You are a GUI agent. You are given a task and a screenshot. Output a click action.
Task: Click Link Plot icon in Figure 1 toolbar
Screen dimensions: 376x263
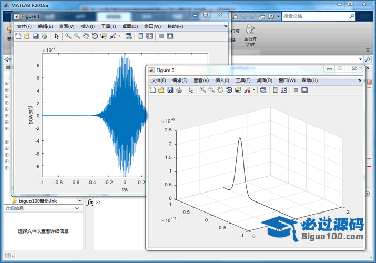point(129,36)
